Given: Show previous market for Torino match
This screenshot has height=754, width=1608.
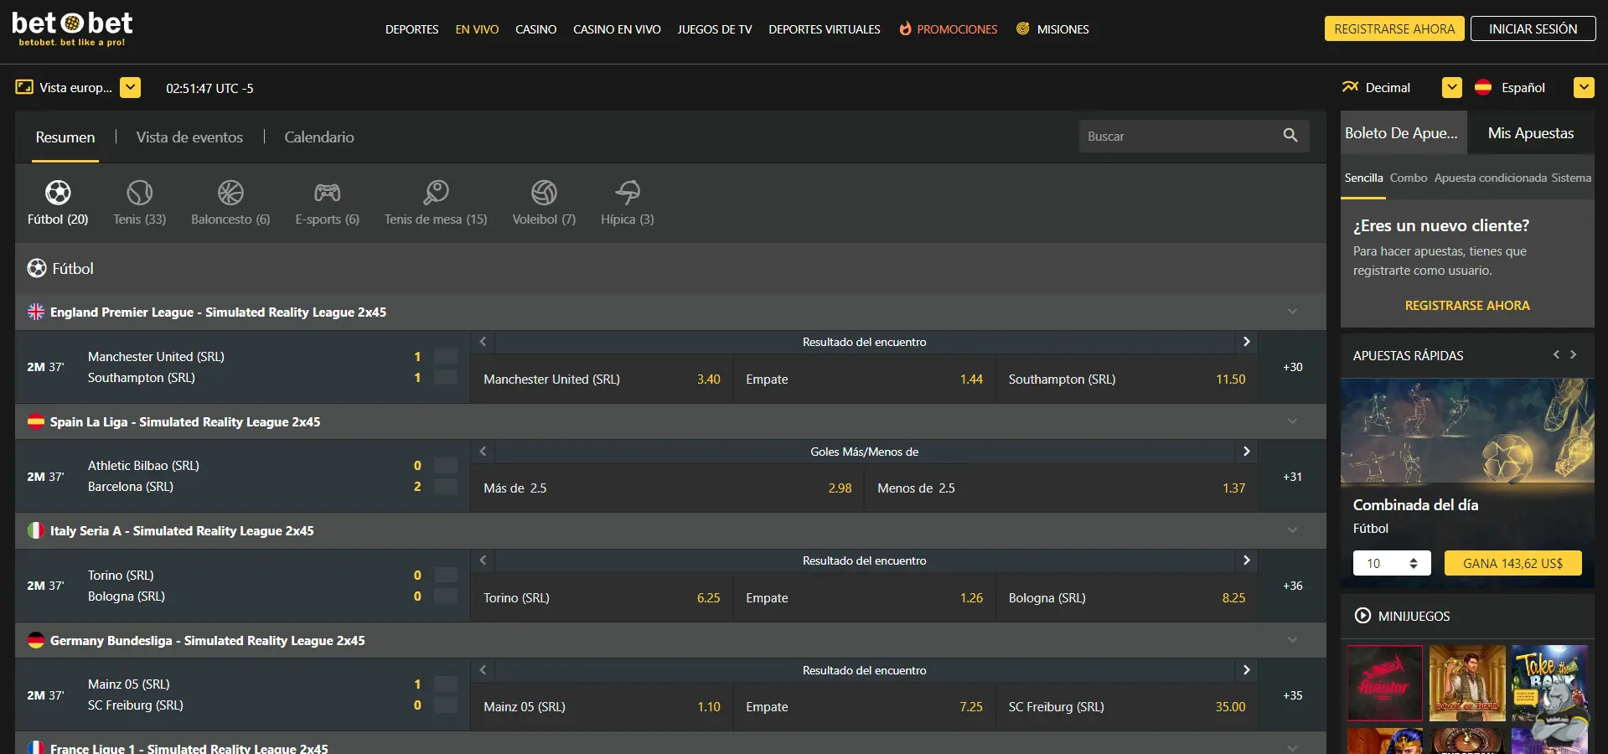Looking at the screenshot, I should point(483,560).
